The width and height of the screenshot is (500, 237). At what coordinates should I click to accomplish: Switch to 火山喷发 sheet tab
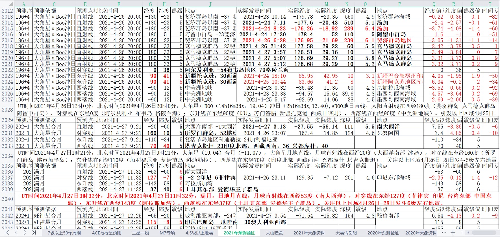click(274, 233)
